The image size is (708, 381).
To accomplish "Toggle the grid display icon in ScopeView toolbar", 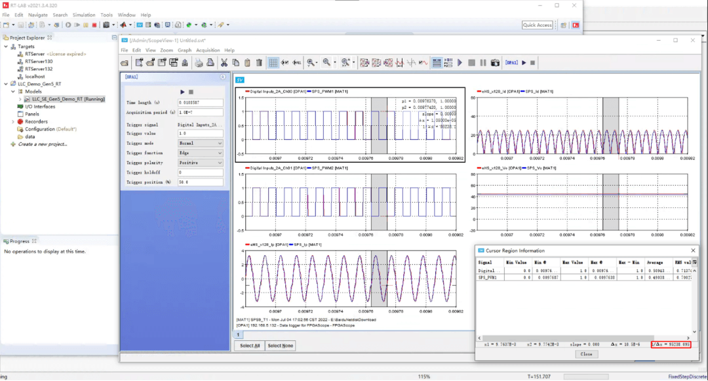I will (x=273, y=63).
